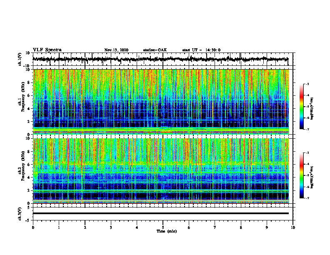The image size is (330, 255).
Task: Click time axis tick label '0'
Action: pos(33,227)
